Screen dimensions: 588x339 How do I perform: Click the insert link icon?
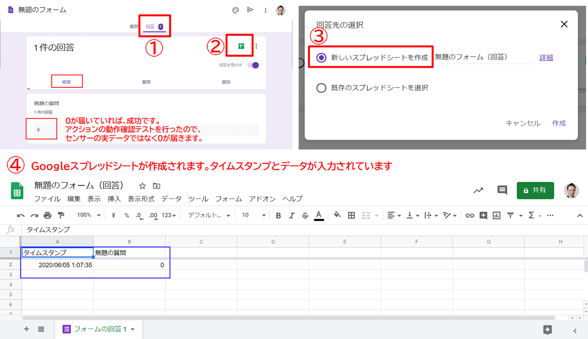470,215
